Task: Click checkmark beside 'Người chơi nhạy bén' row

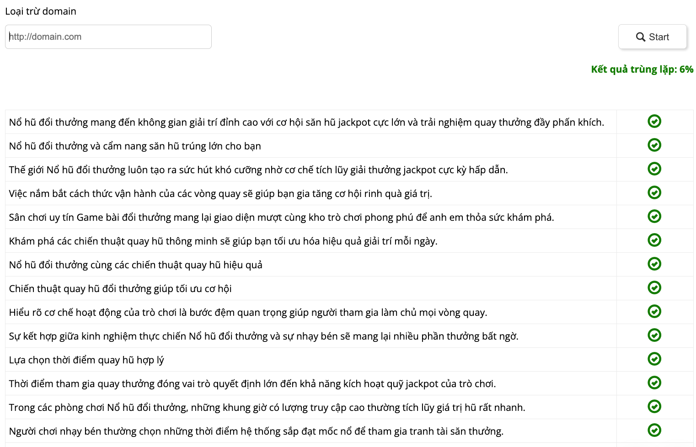Action: pyautogui.click(x=654, y=430)
